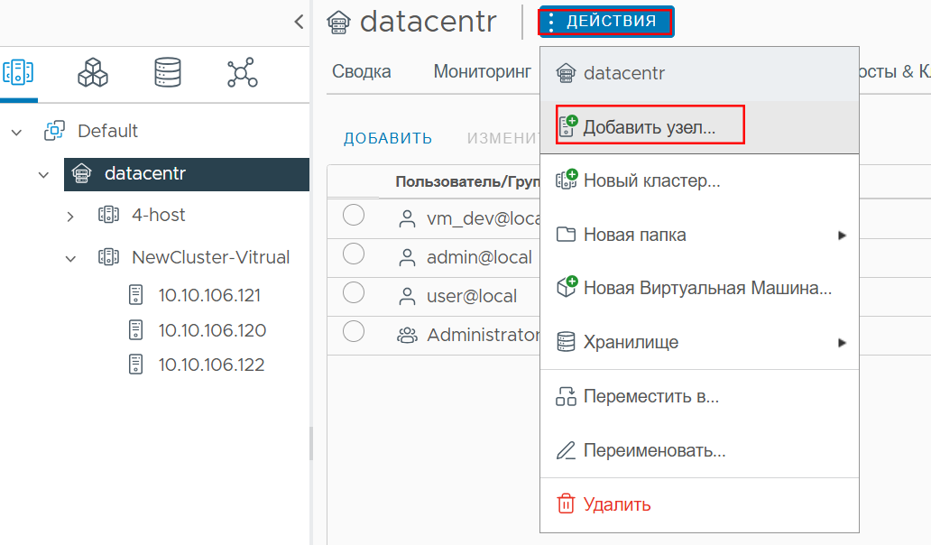This screenshot has height=545, width=931.
Task: Click the Пользователь/Группа column header
Action: point(468,181)
